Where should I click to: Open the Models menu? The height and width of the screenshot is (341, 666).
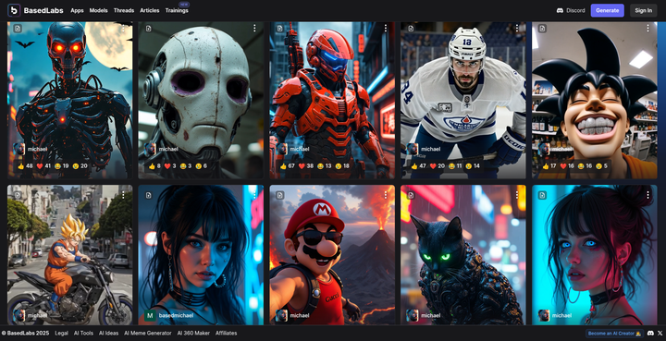(99, 10)
